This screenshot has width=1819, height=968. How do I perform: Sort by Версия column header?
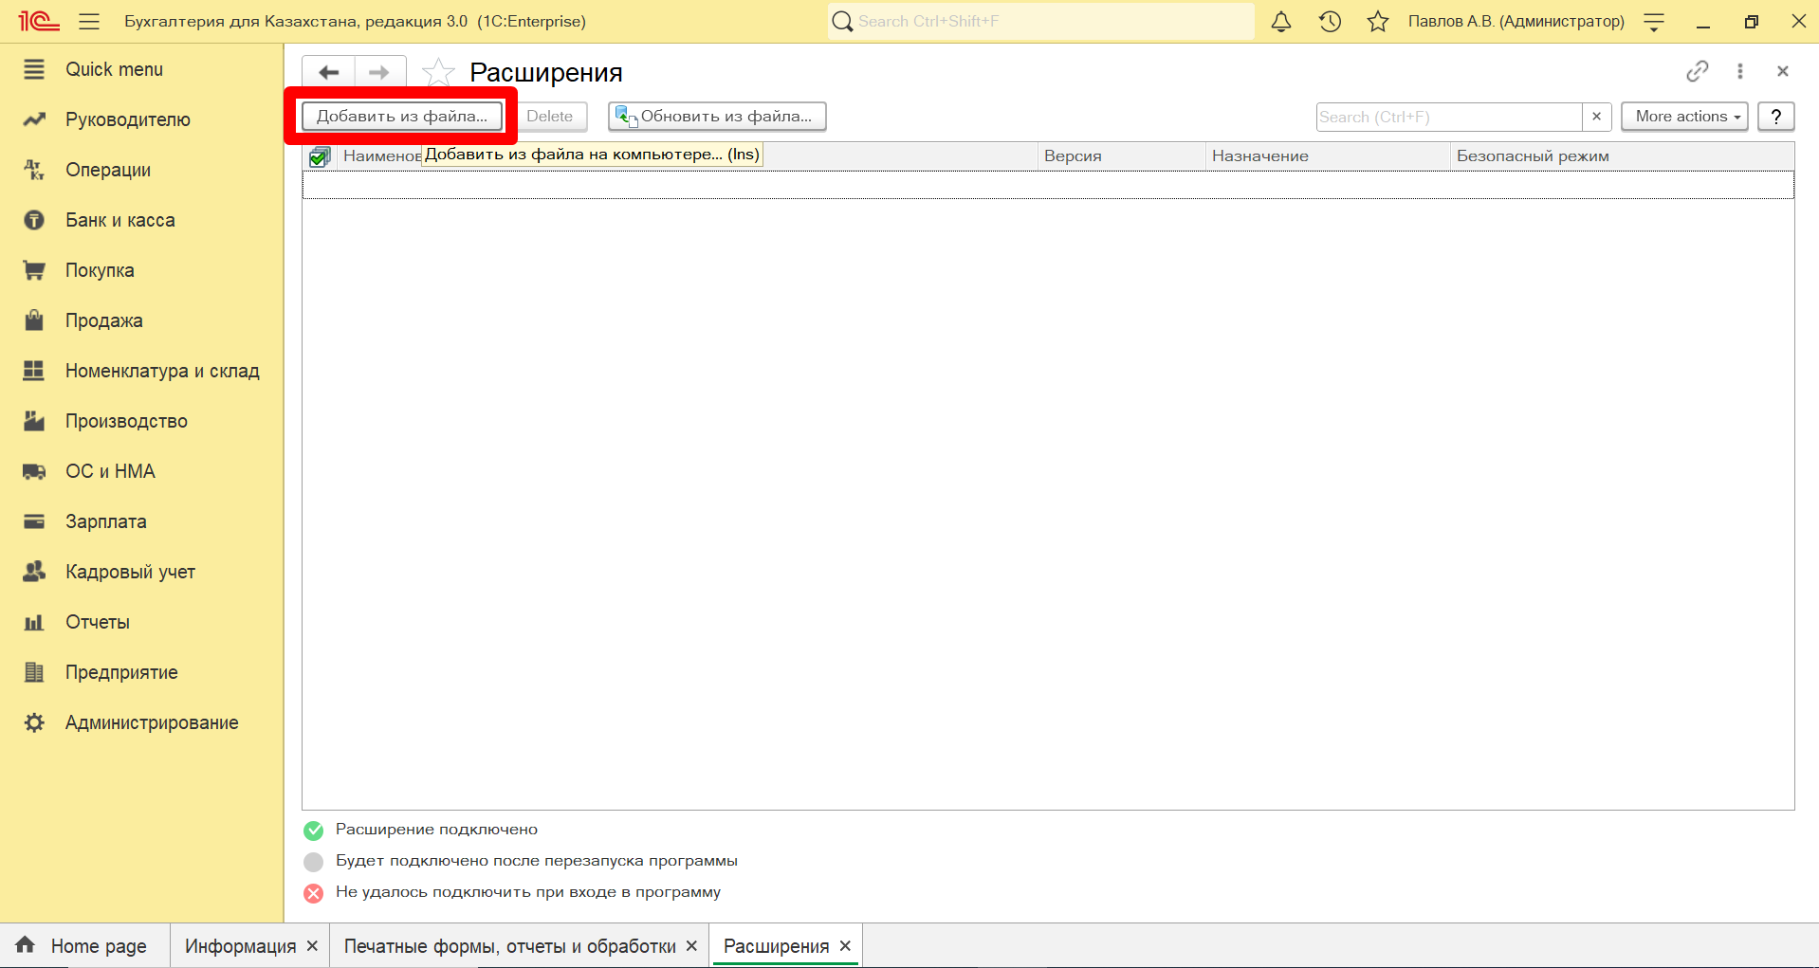point(1121,155)
